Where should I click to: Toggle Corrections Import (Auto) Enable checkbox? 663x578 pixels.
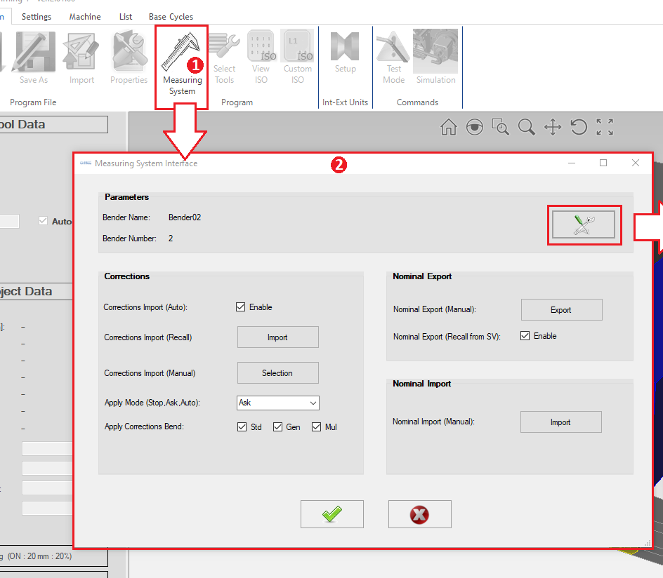point(241,307)
